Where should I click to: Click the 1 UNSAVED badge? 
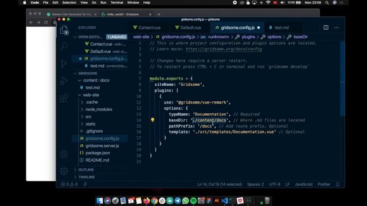click(116, 37)
